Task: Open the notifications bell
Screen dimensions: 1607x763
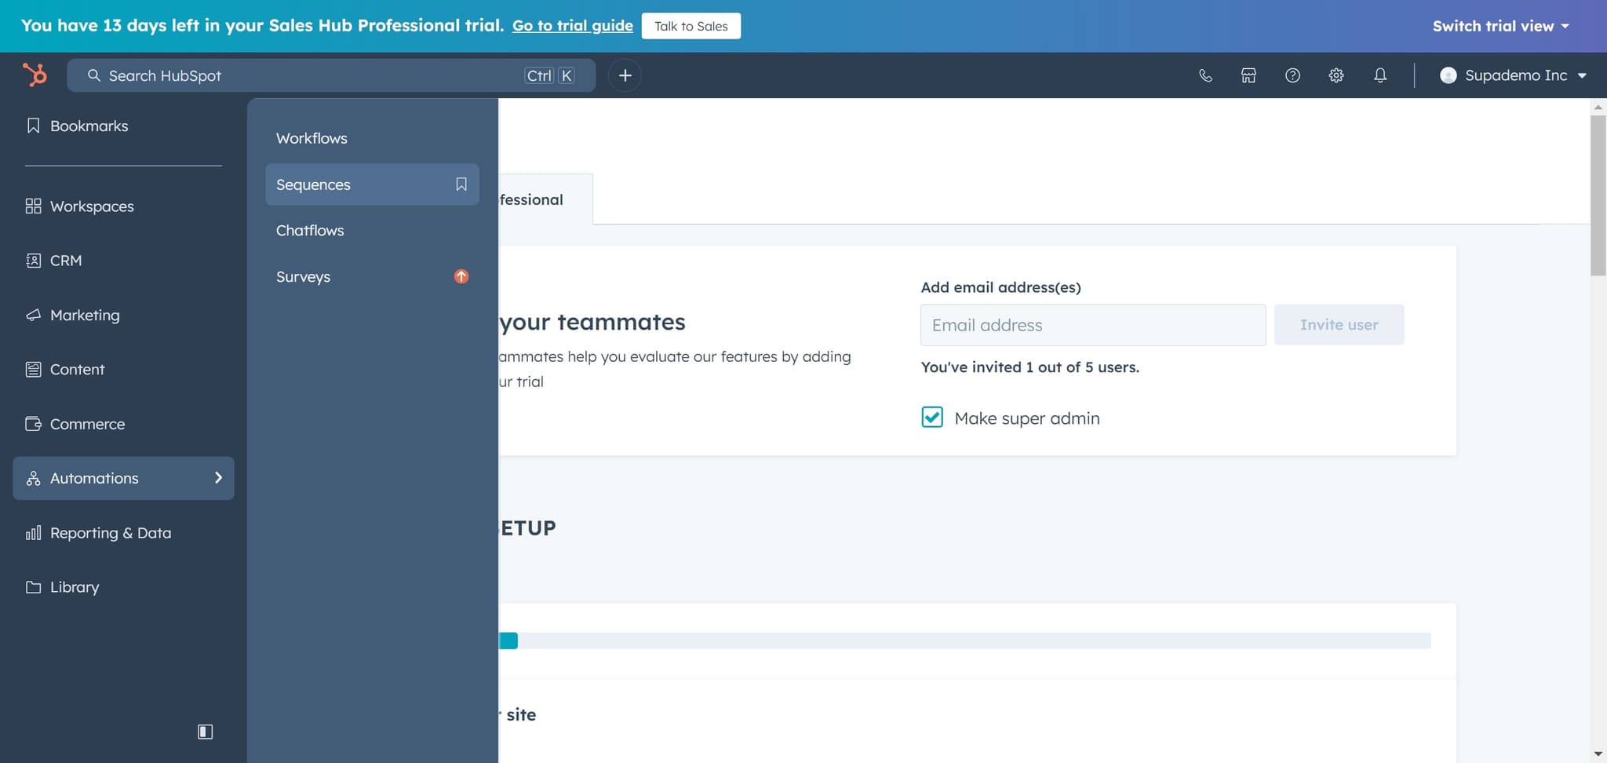Action: pos(1380,75)
